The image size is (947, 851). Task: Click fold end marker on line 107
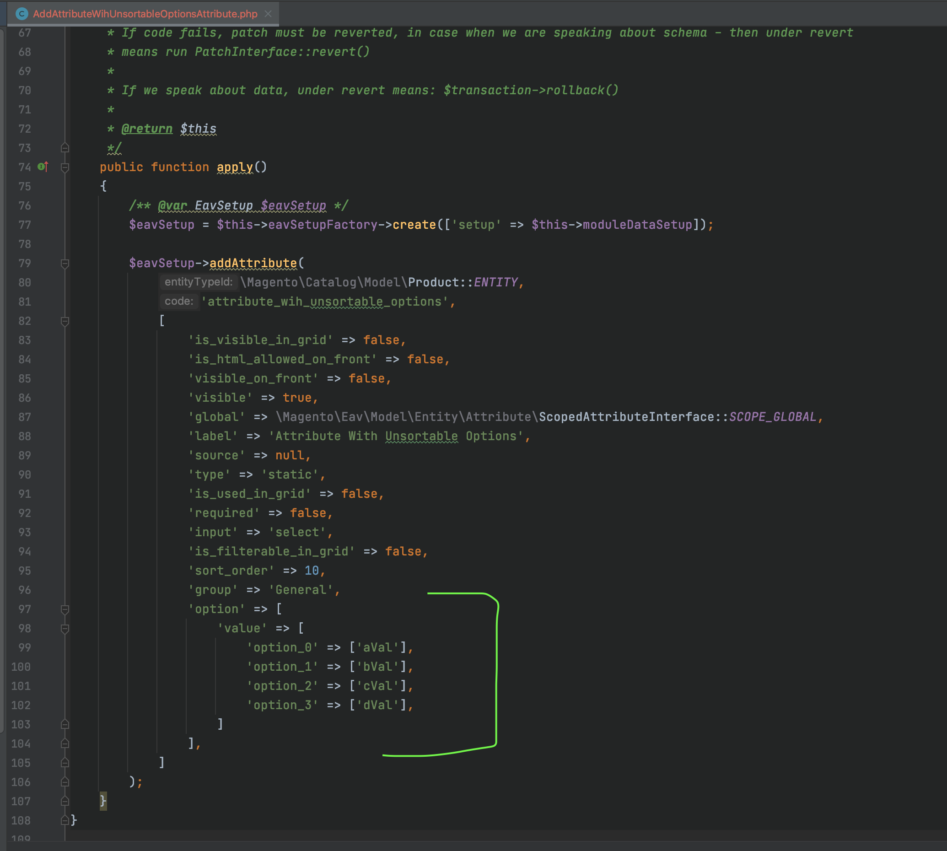65,801
